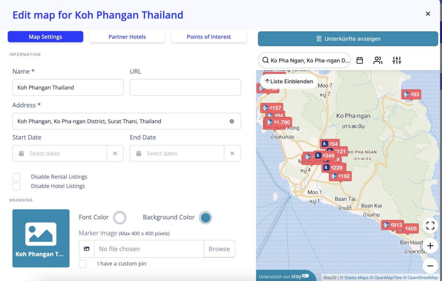The height and width of the screenshot is (281, 442).
Task: Clear the address field with x icon
Action: click(x=232, y=121)
